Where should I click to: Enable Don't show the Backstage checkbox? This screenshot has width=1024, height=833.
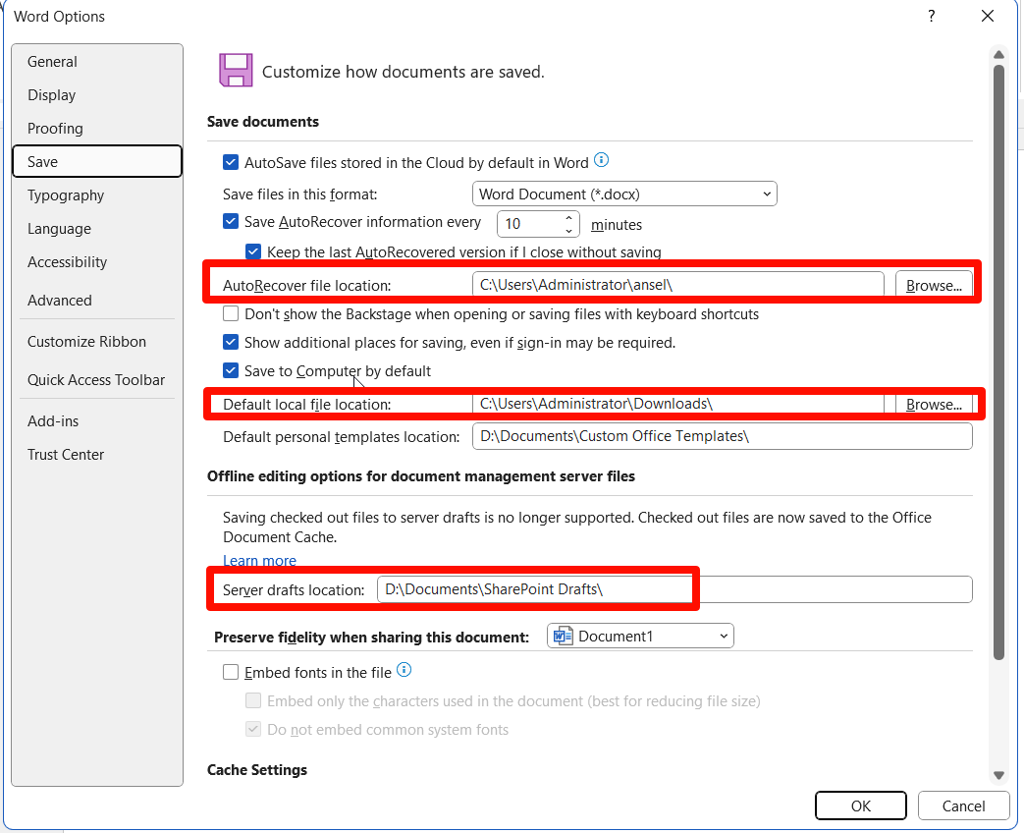[231, 313]
